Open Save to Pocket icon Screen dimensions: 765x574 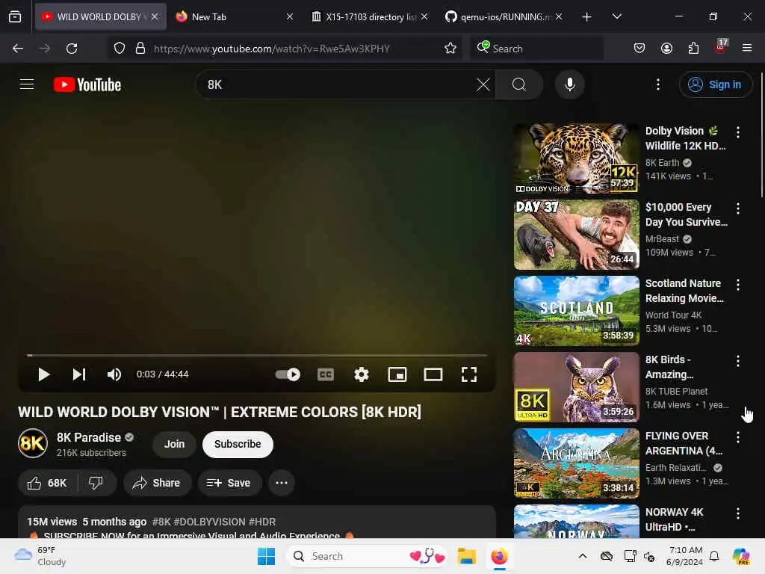point(639,48)
